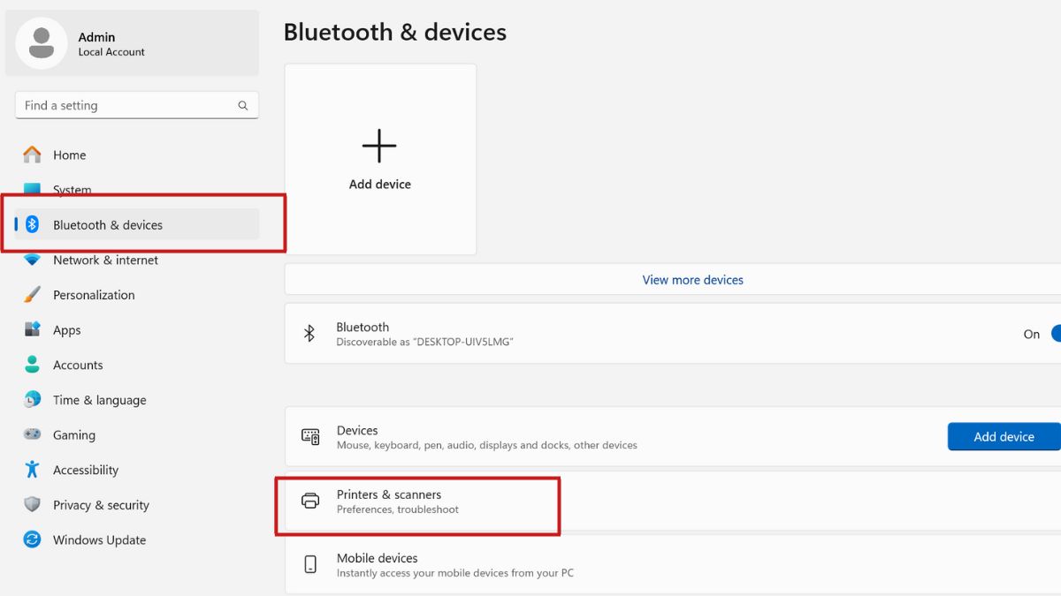Click the blue Add device button
1061x596 pixels.
[x=1004, y=436]
